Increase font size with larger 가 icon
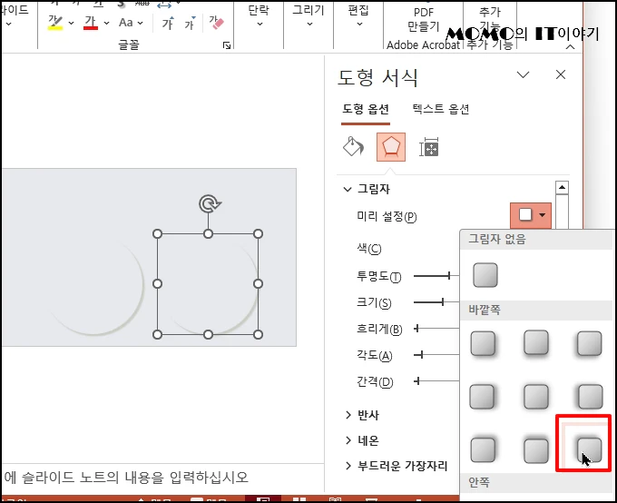Image resolution: width=617 pixels, height=503 pixels. (x=168, y=23)
